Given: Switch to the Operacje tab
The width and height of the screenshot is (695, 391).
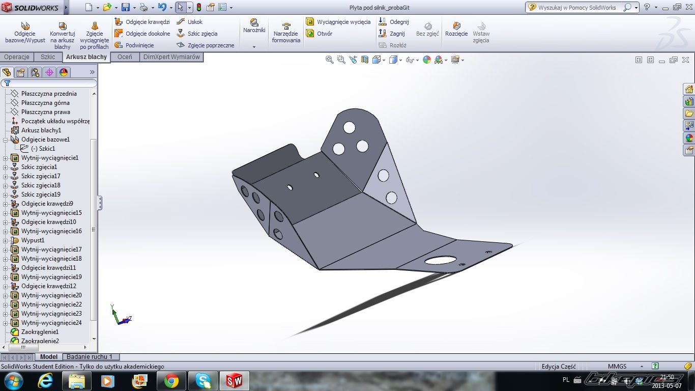Looking at the screenshot, I should [17, 57].
